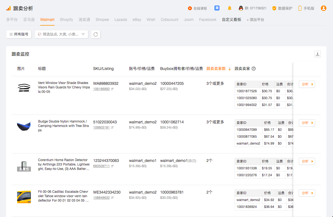
Task: Open the 在线课程 online course link
Action: click(x=197, y=8)
